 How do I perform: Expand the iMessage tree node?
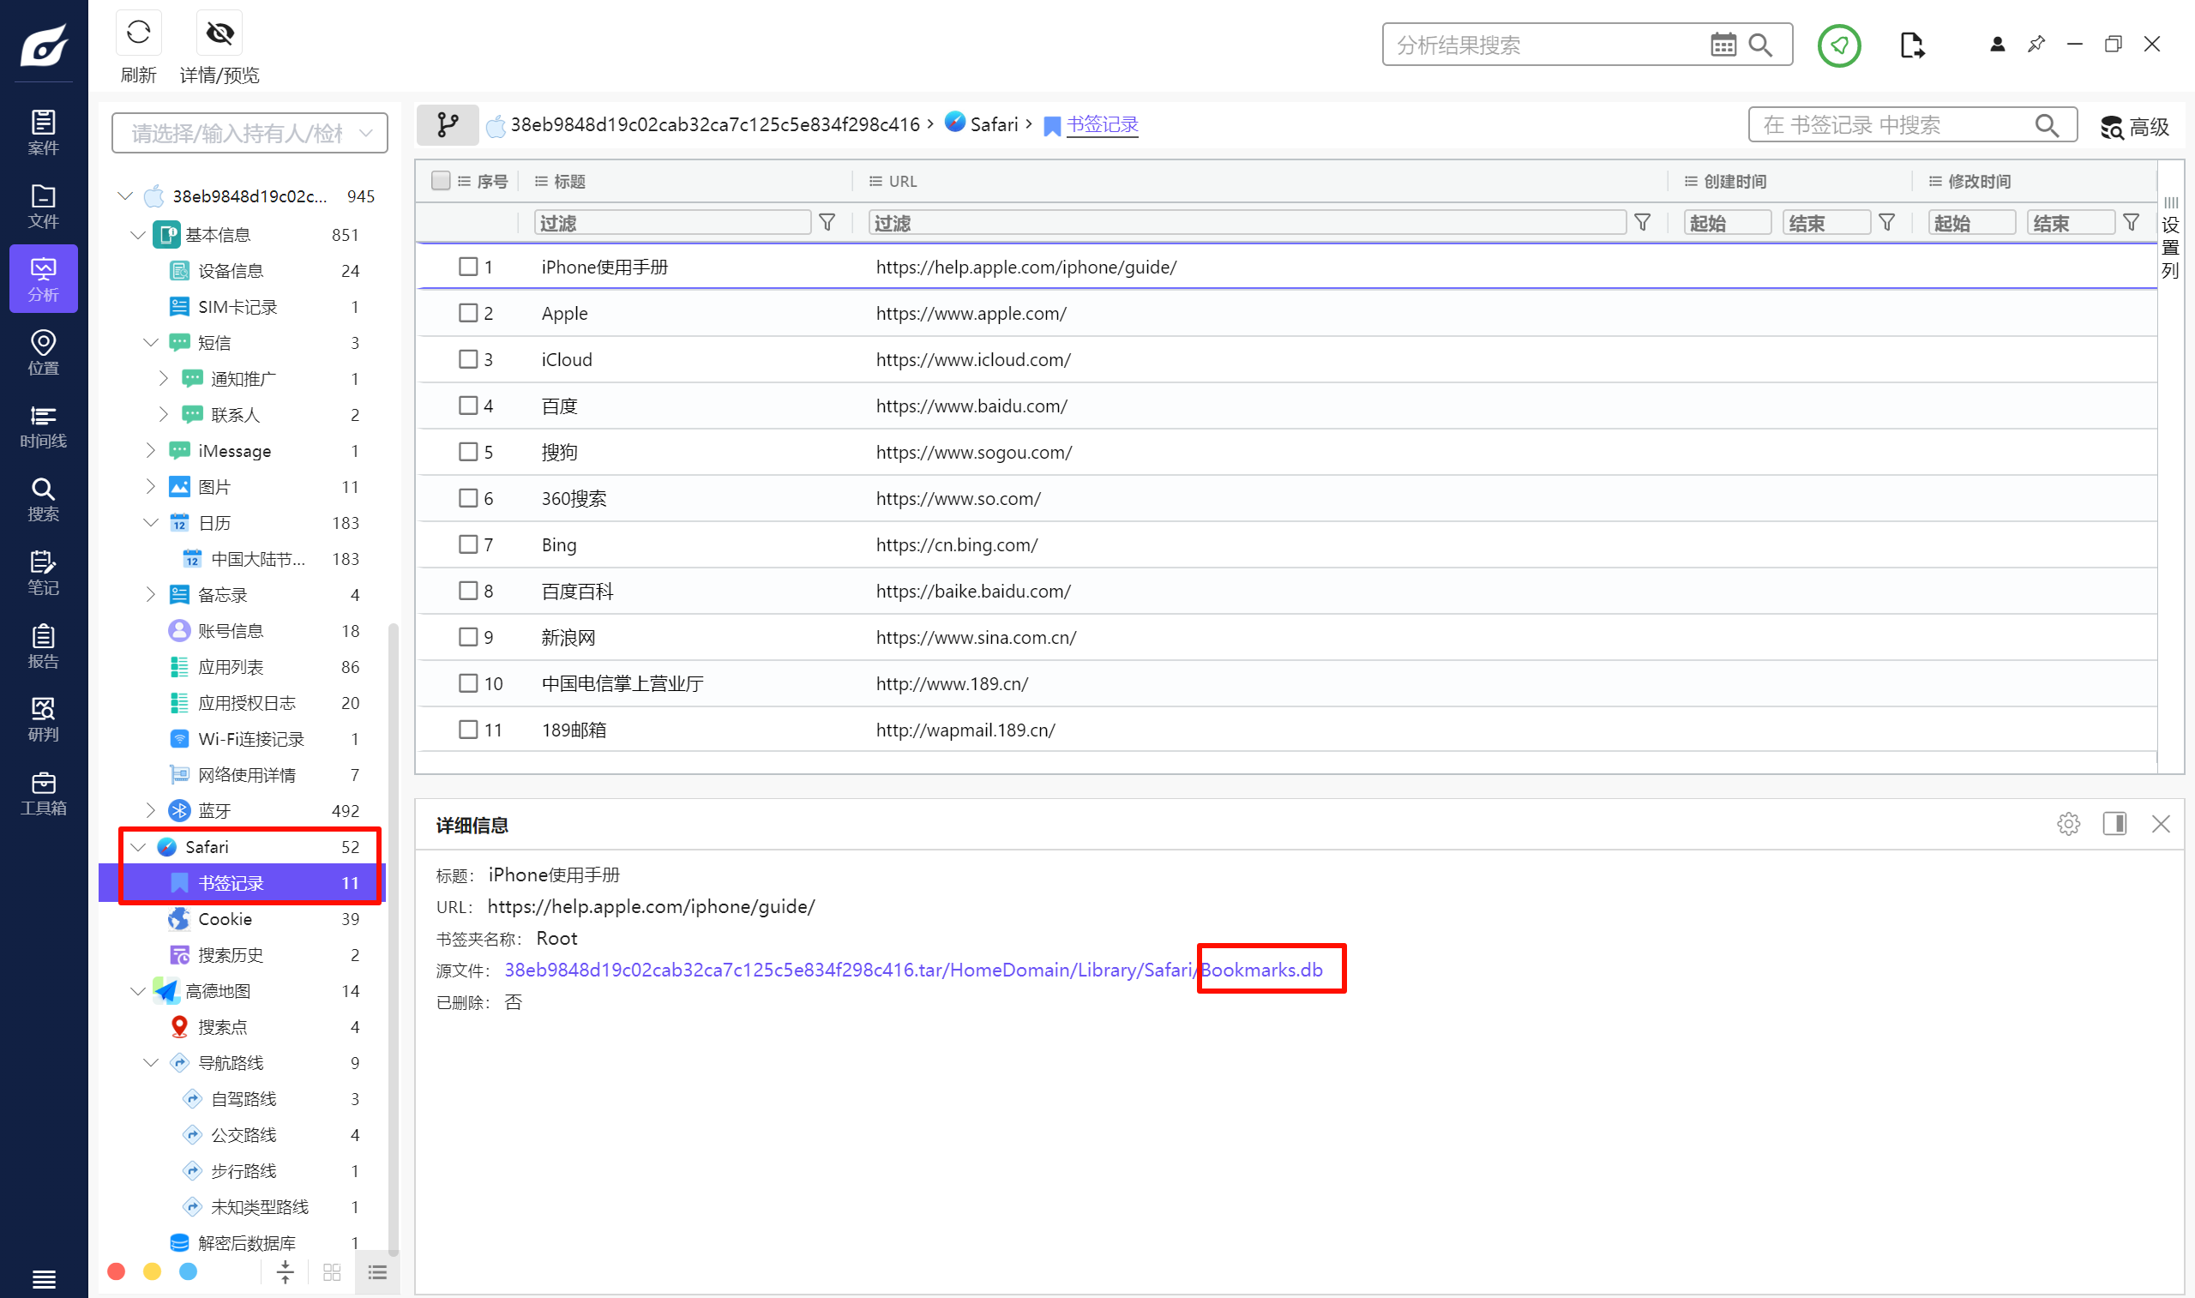pyautogui.click(x=150, y=451)
